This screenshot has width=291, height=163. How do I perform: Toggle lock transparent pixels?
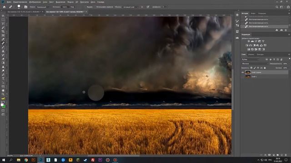click(x=251, y=68)
